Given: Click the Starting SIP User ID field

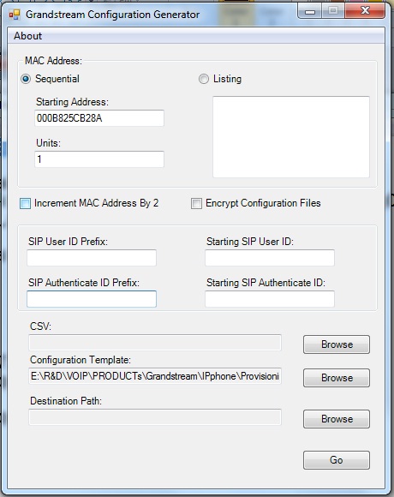Looking at the screenshot, I should tap(270, 258).
